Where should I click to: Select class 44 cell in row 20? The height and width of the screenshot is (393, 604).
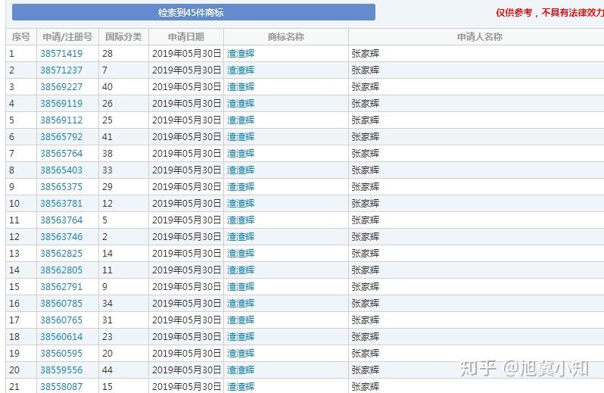[123, 370]
